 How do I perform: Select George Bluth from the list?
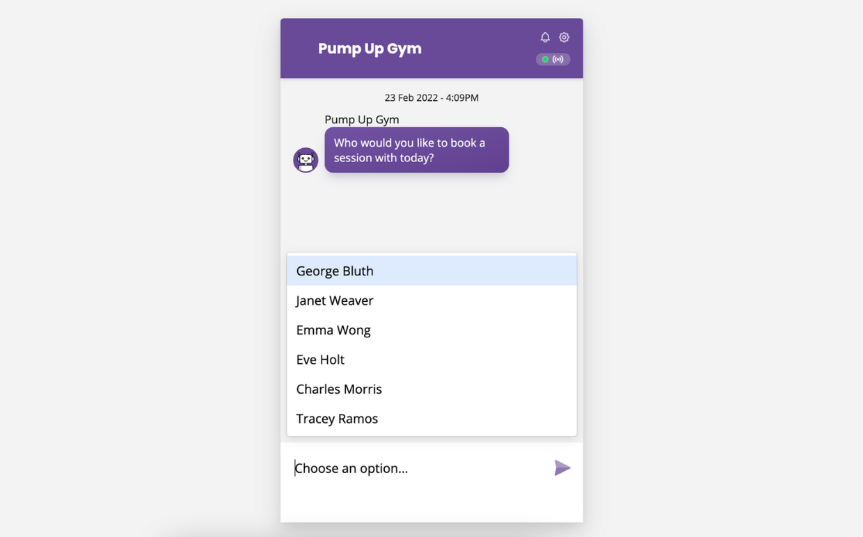pyautogui.click(x=431, y=271)
